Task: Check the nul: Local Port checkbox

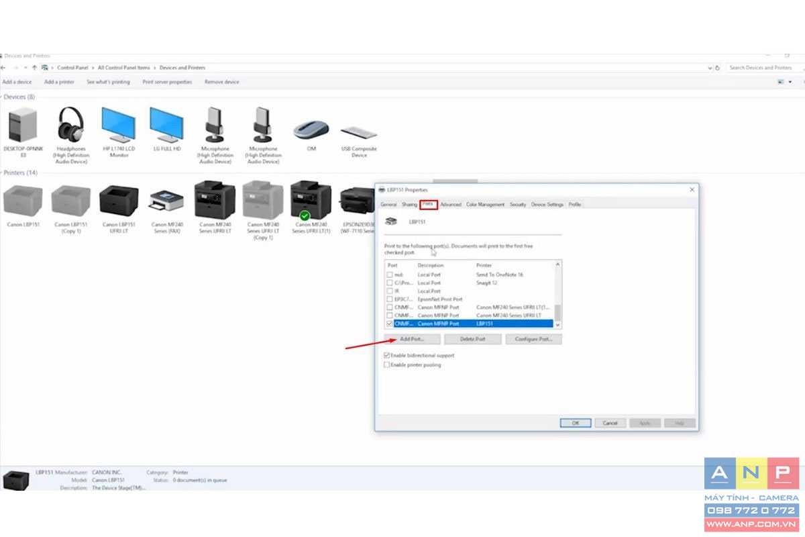Action: pos(390,275)
